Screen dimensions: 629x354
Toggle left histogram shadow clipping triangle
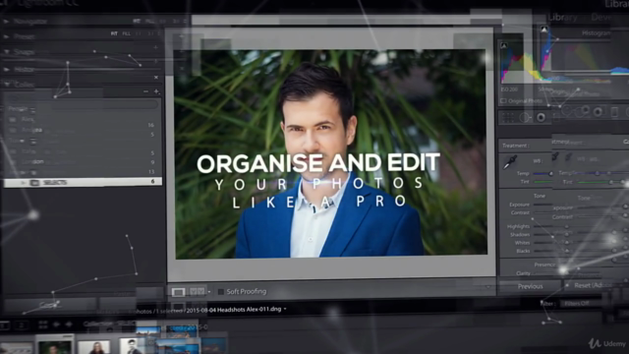pos(504,45)
